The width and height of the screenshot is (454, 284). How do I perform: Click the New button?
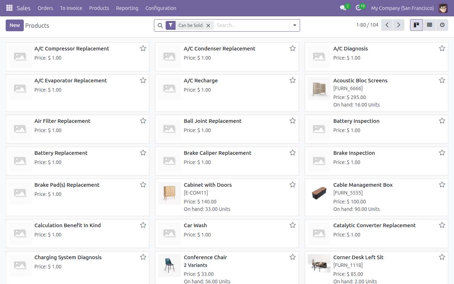click(x=15, y=25)
